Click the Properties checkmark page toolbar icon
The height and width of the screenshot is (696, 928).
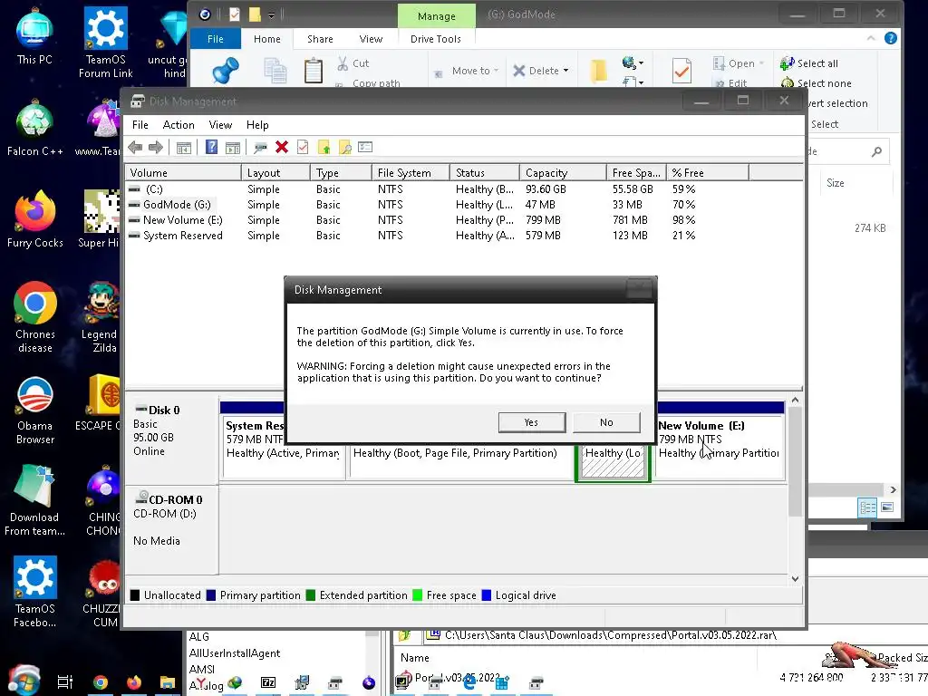(x=303, y=148)
